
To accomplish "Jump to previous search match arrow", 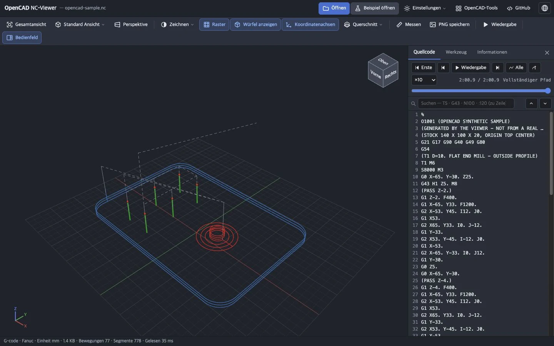I will 531,103.
